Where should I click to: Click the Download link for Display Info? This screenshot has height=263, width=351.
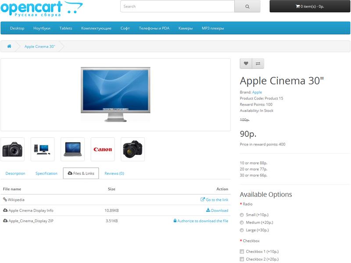click(x=217, y=210)
